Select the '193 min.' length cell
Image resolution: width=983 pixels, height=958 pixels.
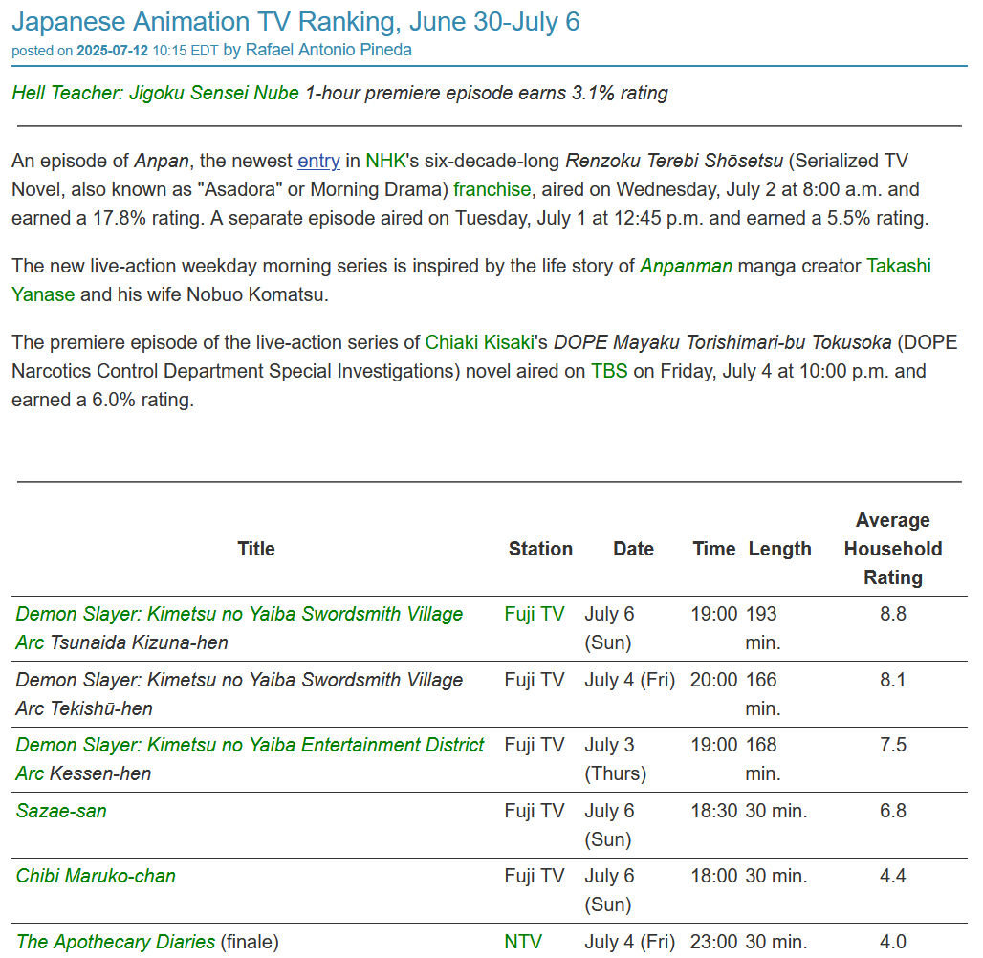point(762,628)
